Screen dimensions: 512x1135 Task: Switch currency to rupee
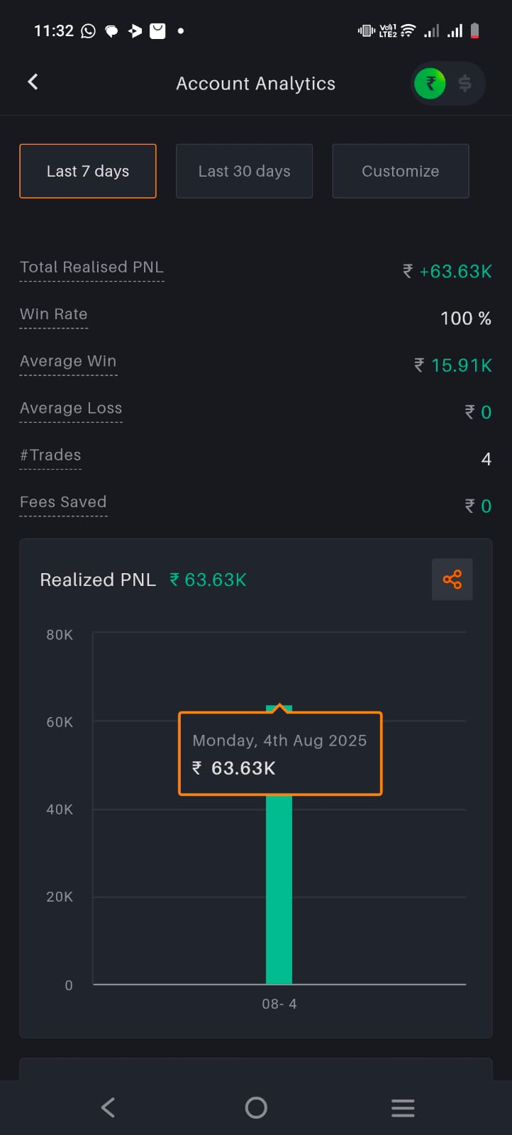click(430, 84)
